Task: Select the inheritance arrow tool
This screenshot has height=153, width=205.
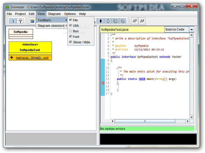Action: [x=20, y=21]
